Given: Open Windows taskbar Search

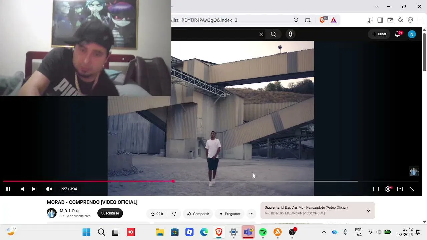Looking at the screenshot, I should click(101, 232).
